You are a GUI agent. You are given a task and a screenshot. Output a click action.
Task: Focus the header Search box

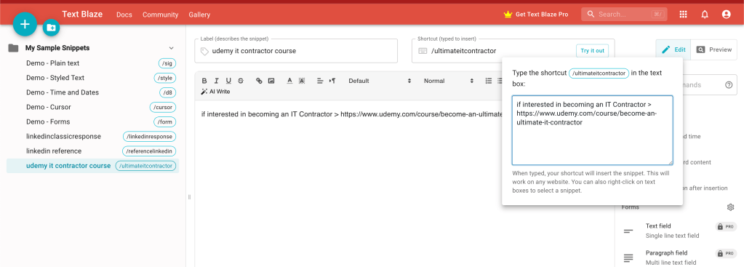624,15
